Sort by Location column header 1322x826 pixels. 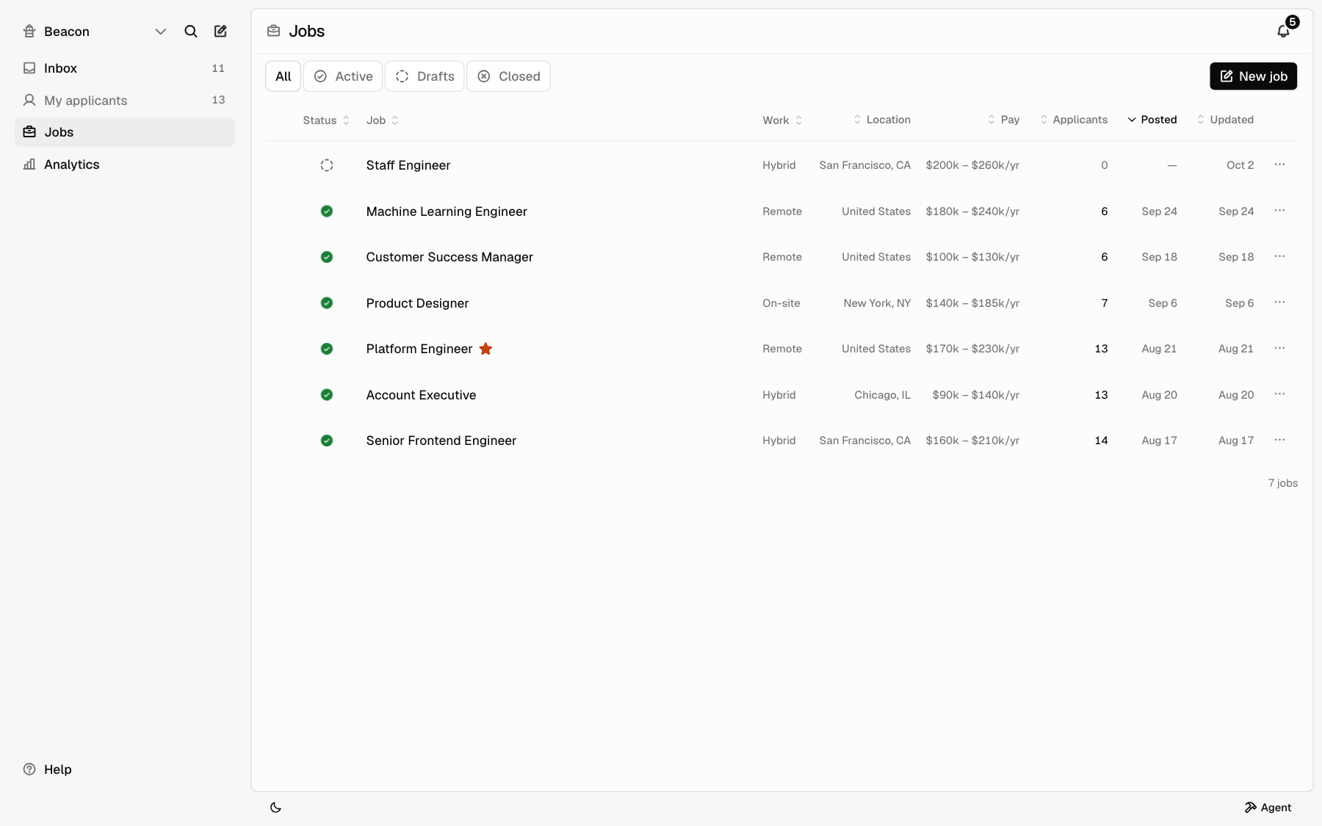point(881,120)
